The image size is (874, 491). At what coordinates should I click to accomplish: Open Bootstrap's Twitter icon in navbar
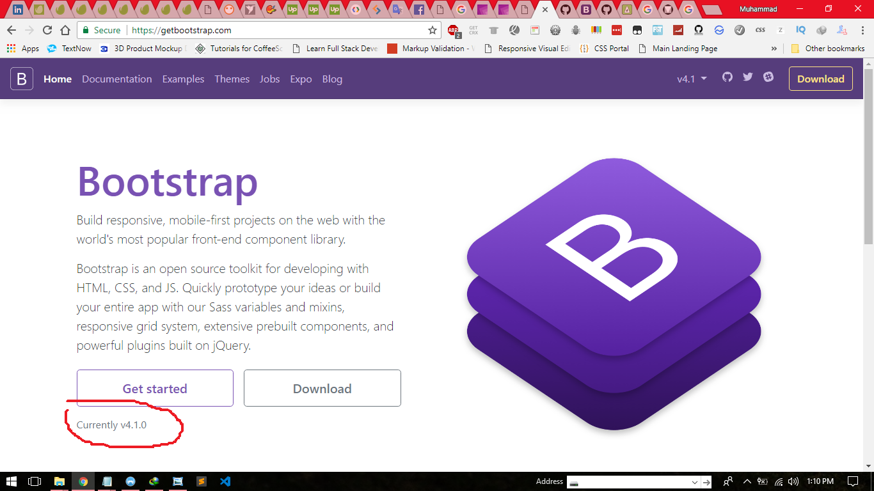point(747,77)
